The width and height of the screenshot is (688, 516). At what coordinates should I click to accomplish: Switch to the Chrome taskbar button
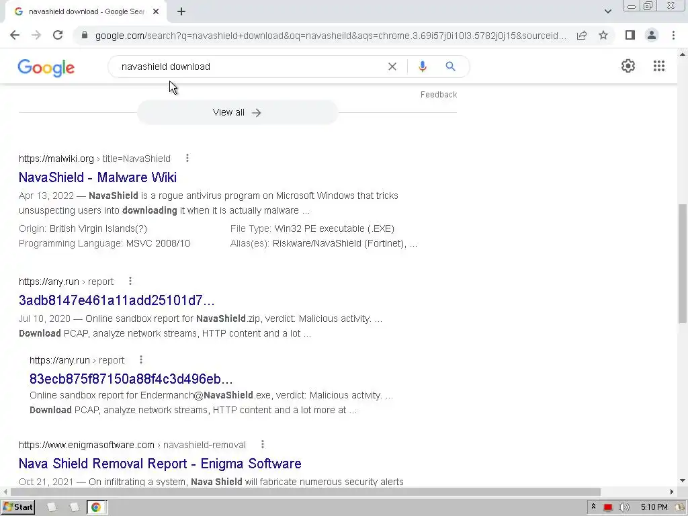coord(96,507)
